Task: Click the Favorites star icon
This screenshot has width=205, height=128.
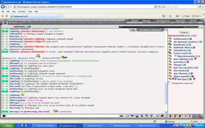Action: (x=2, y=16)
